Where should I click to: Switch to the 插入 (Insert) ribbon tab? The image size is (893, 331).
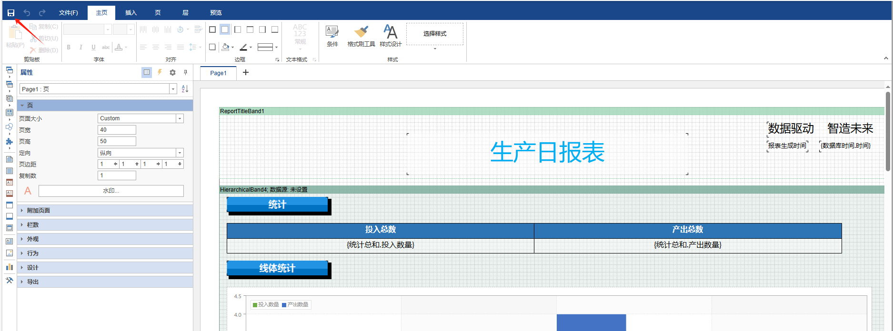[x=130, y=13]
